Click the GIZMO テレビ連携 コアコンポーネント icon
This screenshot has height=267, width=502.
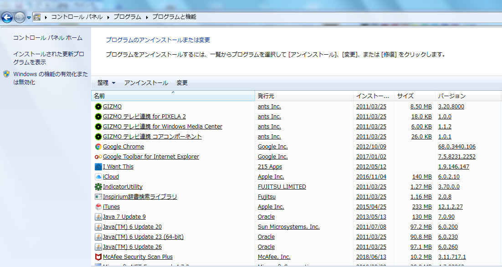pos(98,137)
